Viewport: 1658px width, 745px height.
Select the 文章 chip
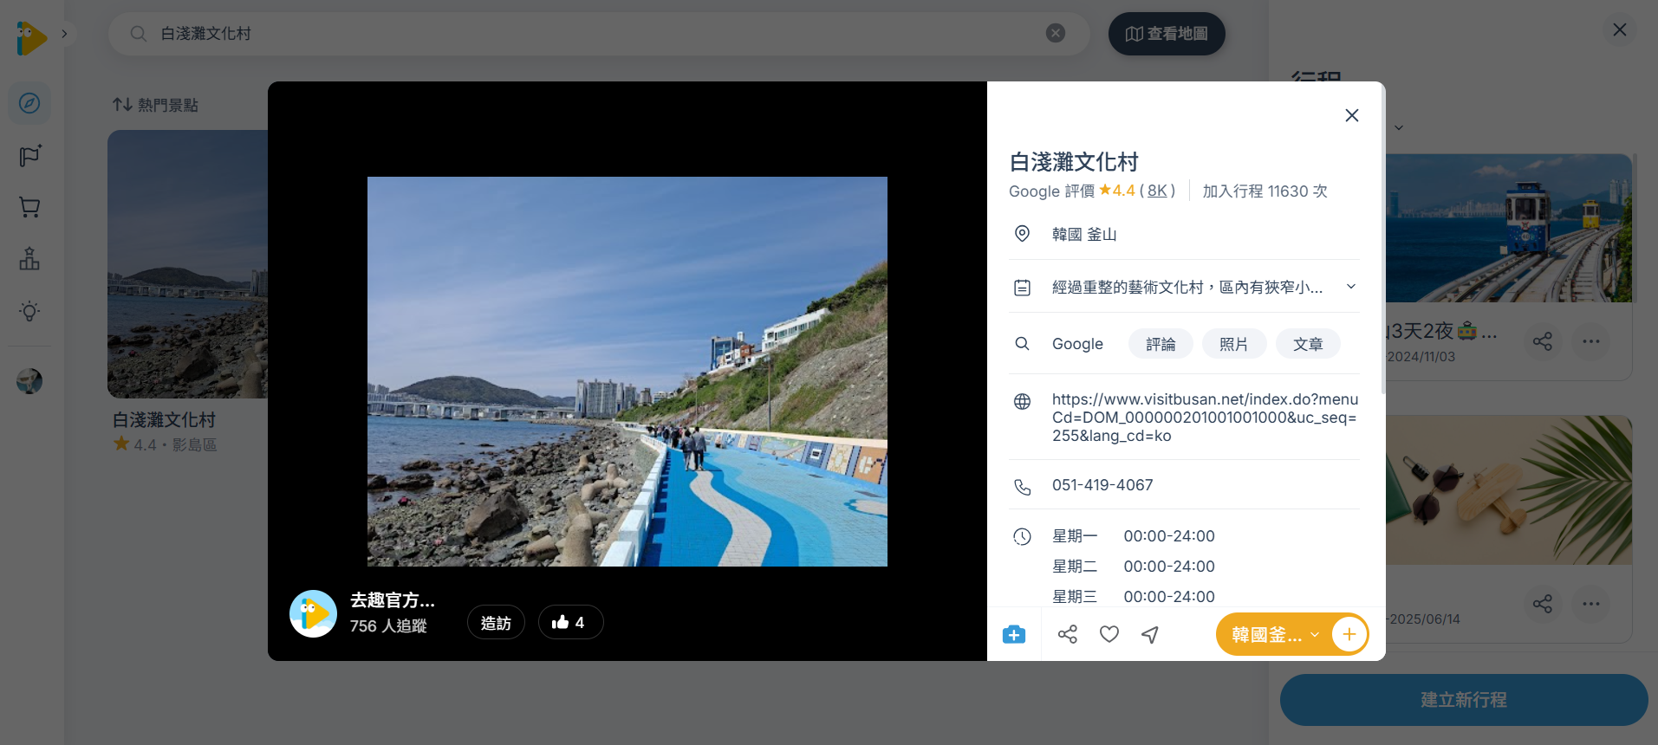tap(1308, 344)
